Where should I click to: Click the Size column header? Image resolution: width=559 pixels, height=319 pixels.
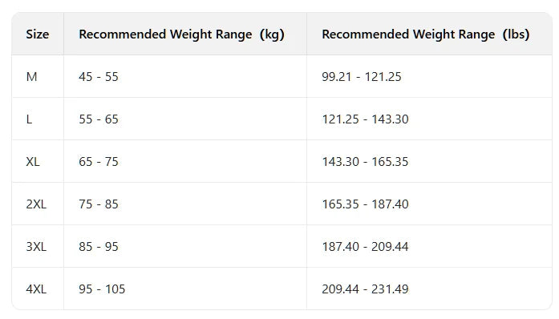coord(38,34)
